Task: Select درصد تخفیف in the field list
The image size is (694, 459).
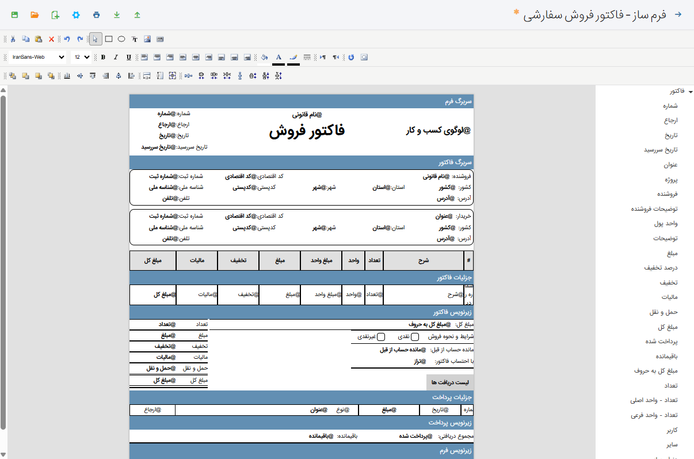Action: 661,267
